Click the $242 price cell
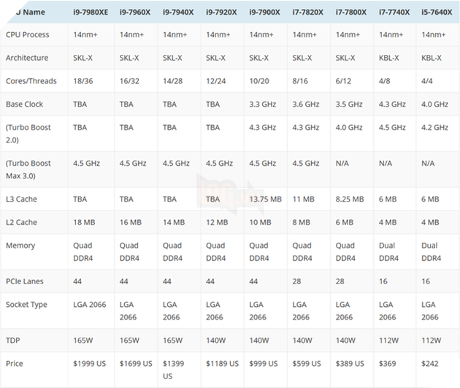Image resolution: width=460 pixels, height=388 pixels. click(431, 363)
